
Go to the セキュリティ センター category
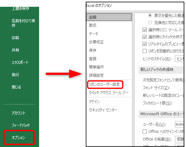pyautogui.click(x=103, y=110)
